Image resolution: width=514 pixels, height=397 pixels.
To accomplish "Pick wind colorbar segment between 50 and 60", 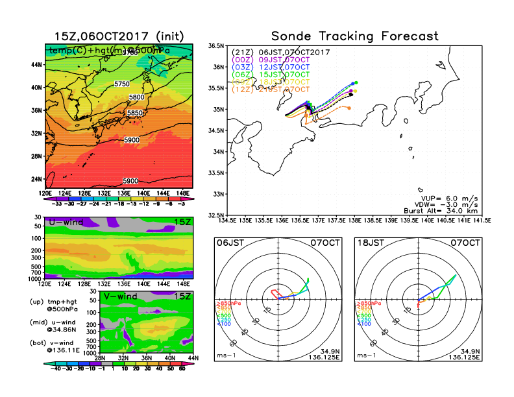I will tap(176, 363).
